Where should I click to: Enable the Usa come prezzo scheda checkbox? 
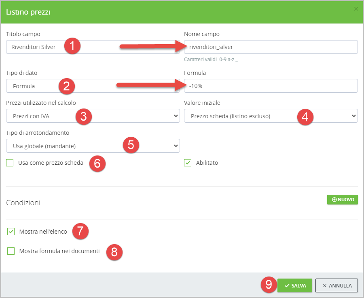pos(10,163)
